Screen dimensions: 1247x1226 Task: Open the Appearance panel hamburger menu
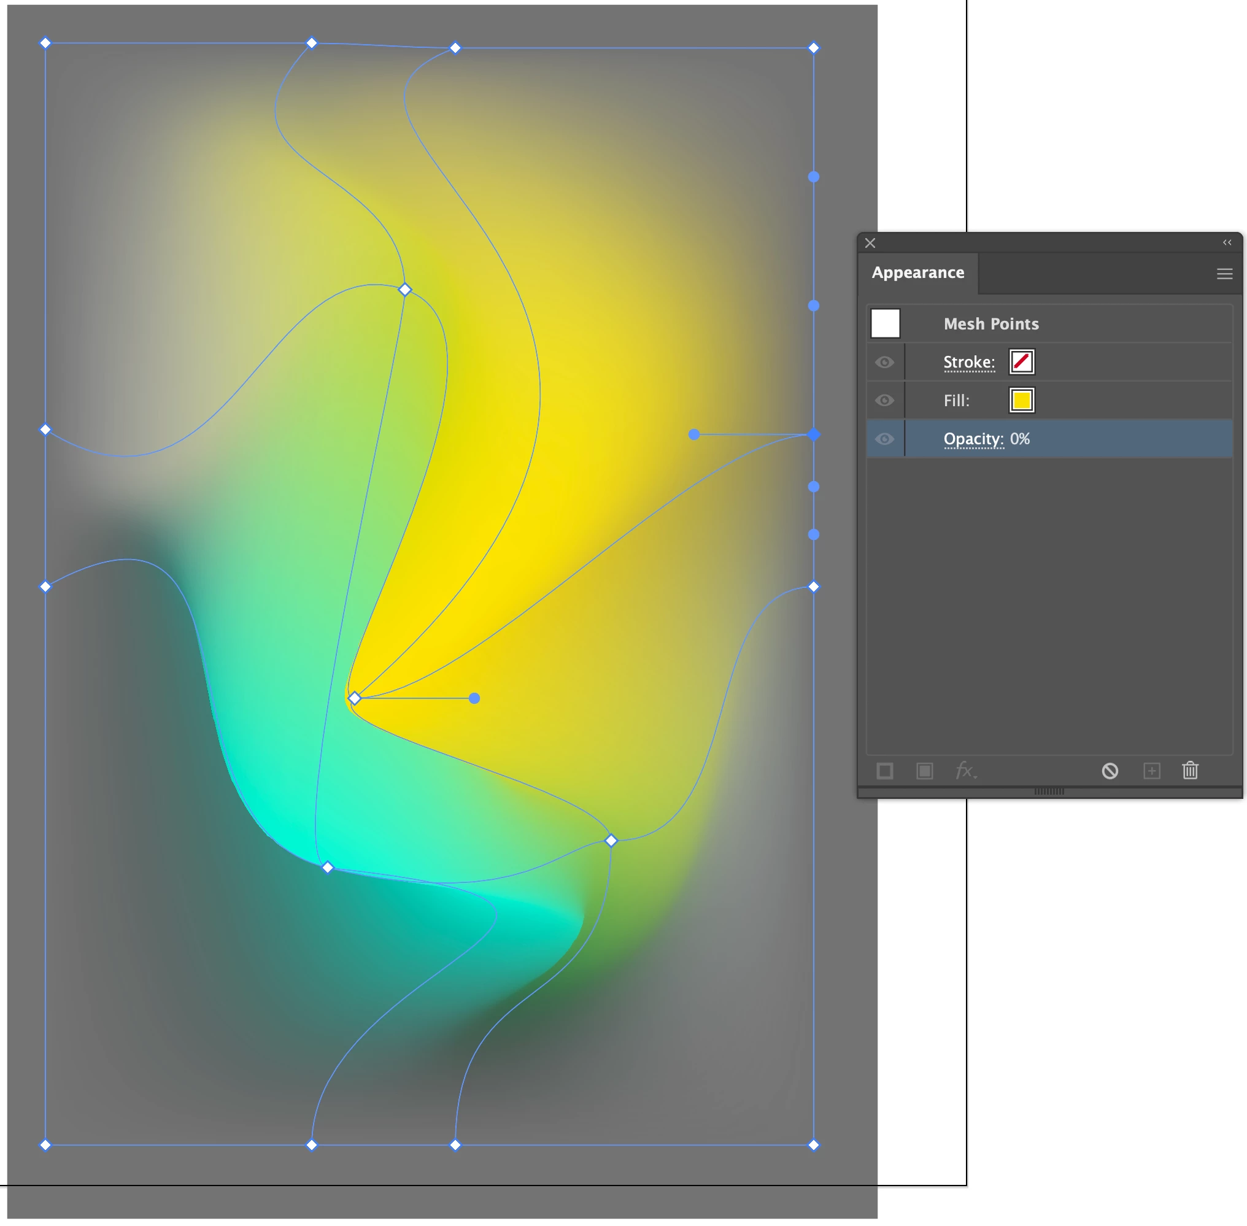(1224, 274)
